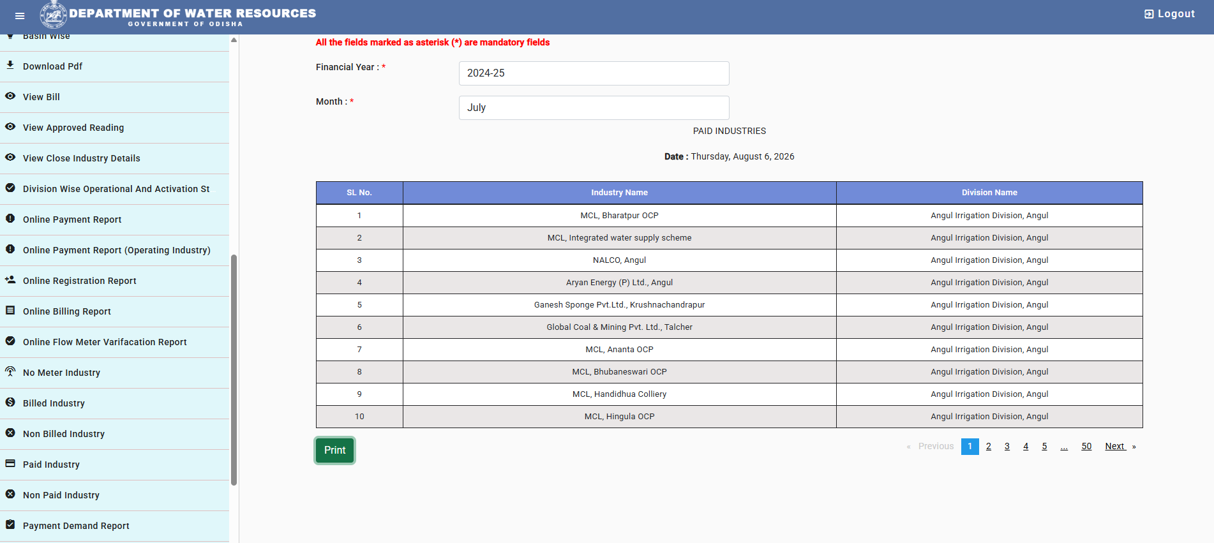The image size is (1214, 543).
Task: Select View Approved Reading in sidebar
Action: [x=115, y=128]
